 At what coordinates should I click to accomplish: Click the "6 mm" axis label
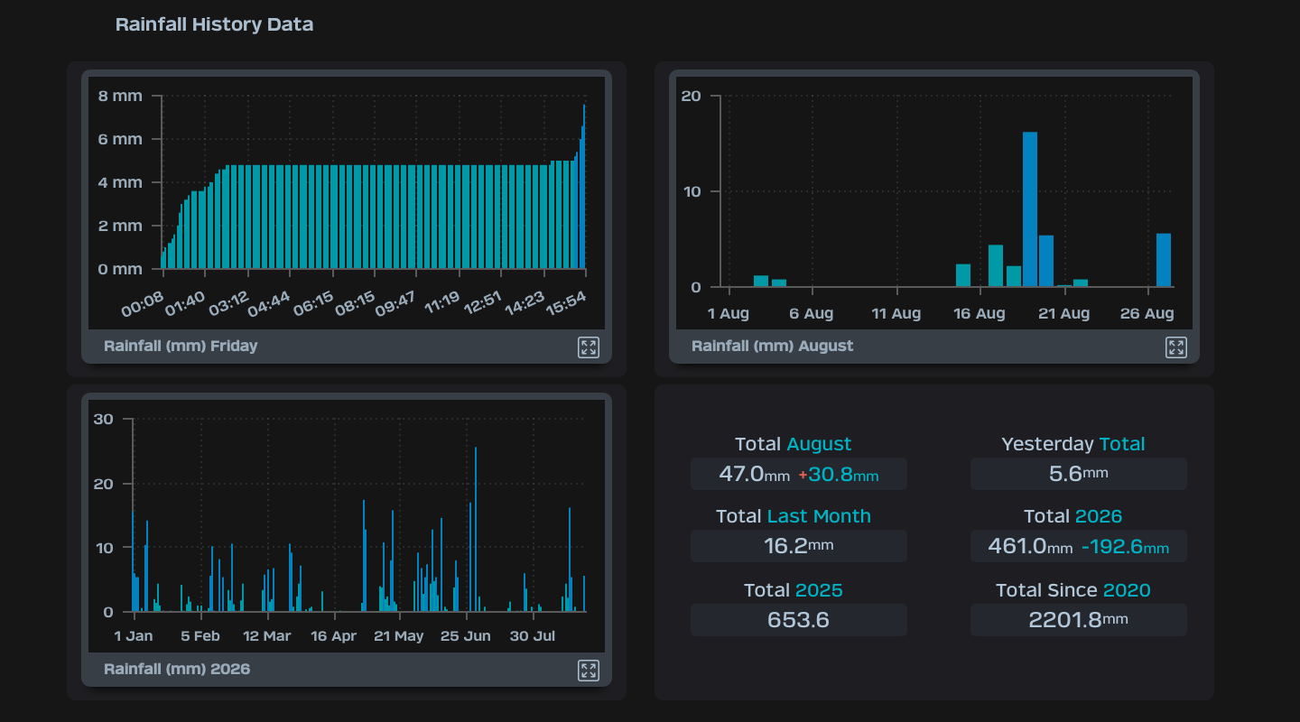pyautogui.click(x=121, y=139)
